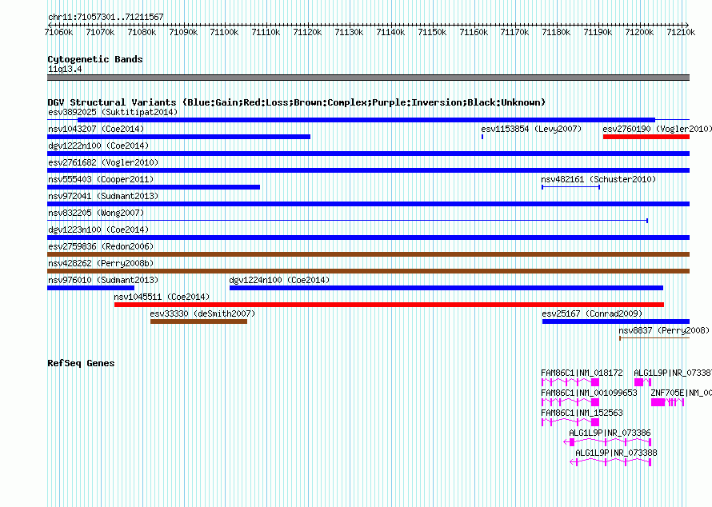Open the nsv1043207 (Coe2014) variant label

click(x=96, y=129)
